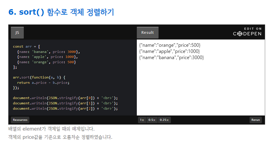The height and width of the screenshot is (147, 271).
Task: Click the writeln line with arr[0]
Action: click(x=65, y=98)
